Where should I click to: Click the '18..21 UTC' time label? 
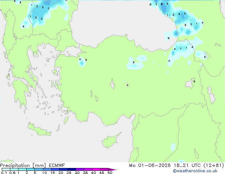[x=187, y=165]
